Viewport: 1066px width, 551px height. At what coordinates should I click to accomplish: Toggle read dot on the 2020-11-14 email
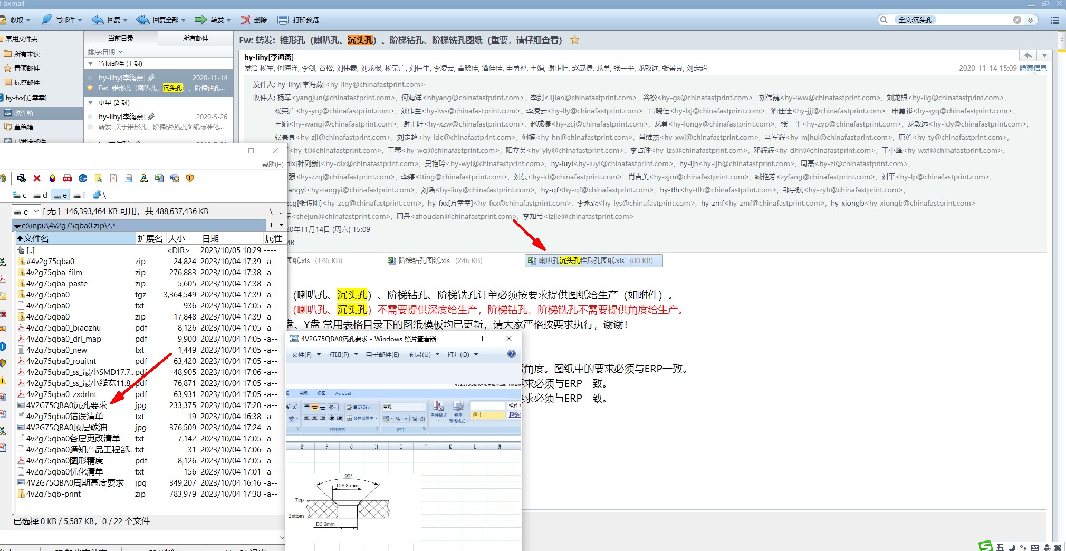90,78
